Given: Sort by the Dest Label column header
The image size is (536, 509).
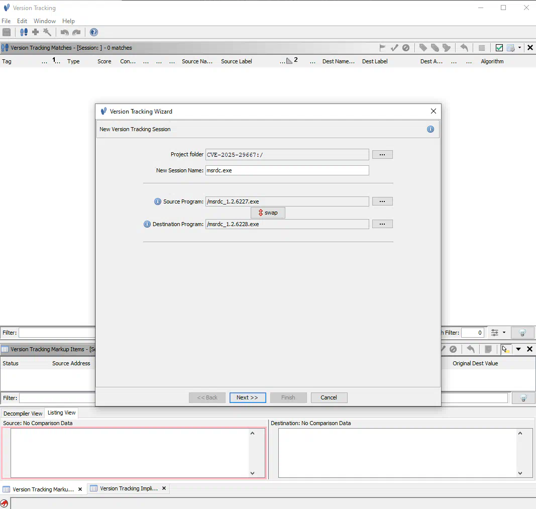Looking at the screenshot, I should point(375,61).
